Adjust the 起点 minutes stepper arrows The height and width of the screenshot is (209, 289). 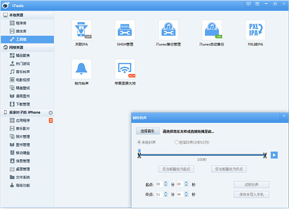[166, 184]
